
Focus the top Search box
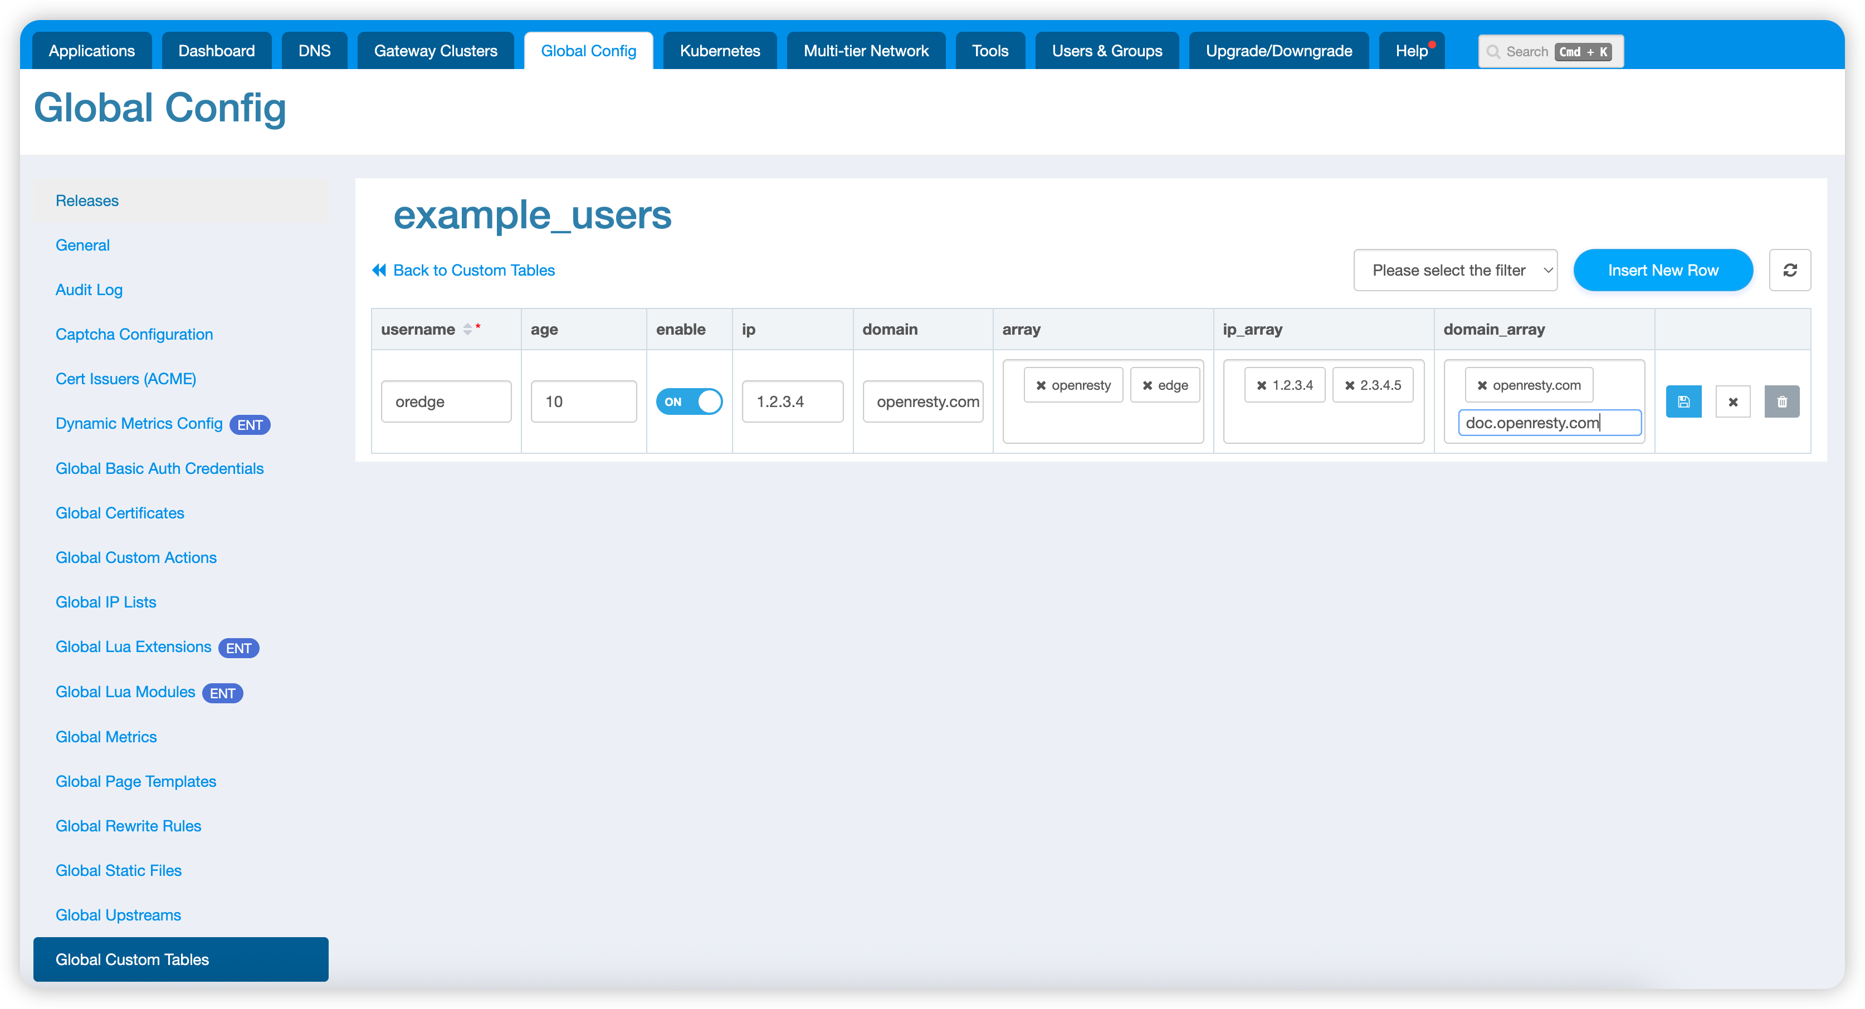tap(1550, 51)
